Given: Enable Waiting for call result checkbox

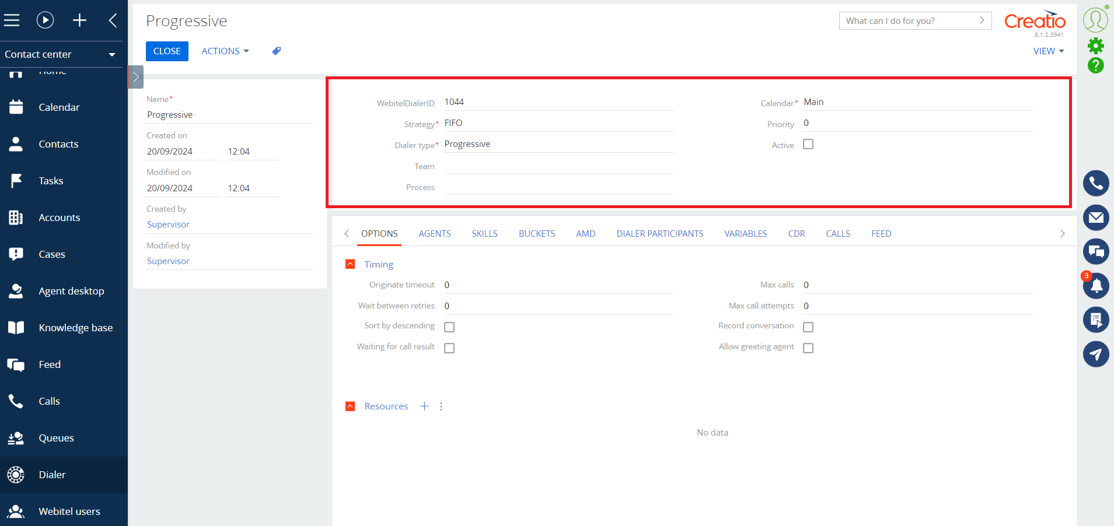Looking at the screenshot, I should [x=449, y=348].
